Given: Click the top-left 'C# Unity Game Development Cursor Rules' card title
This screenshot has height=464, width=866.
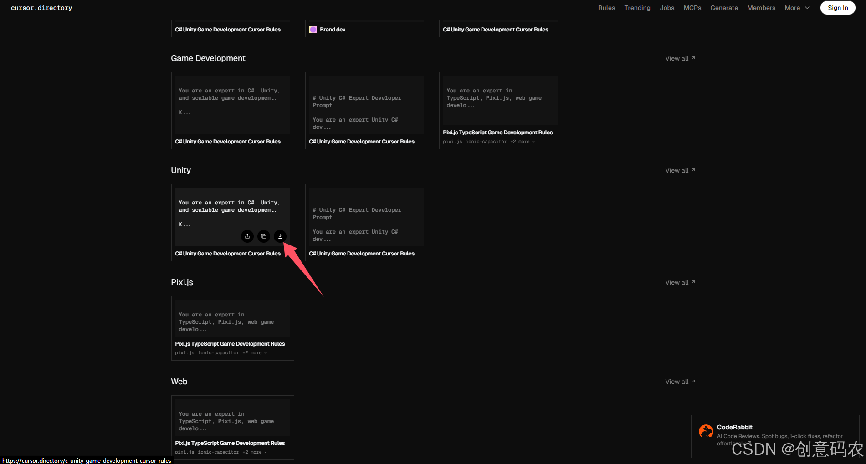Looking at the screenshot, I should pyautogui.click(x=228, y=30).
